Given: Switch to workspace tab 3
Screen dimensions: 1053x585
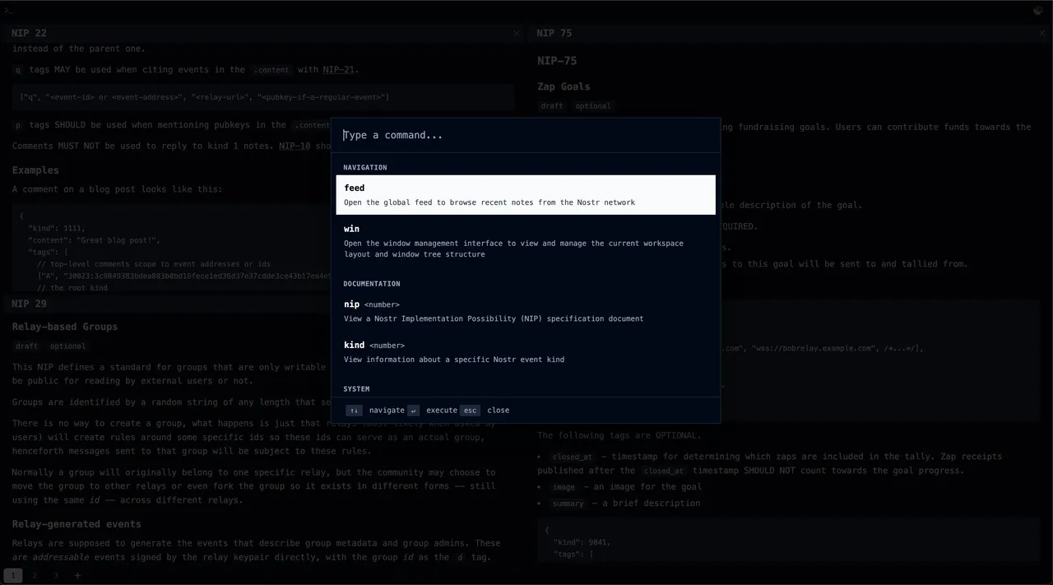Looking at the screenshot, I should click(56, 575).
